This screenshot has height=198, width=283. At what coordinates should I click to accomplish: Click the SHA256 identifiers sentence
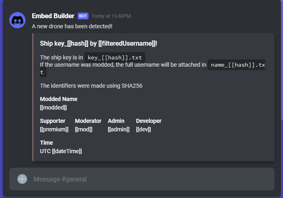pyautogui.click(x=91, y=86)
